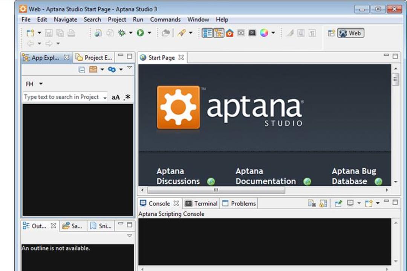Switch to the Terminal tab
Image resolution: width=407 pixels, height=271 pixels.
[x=201, y=204]
